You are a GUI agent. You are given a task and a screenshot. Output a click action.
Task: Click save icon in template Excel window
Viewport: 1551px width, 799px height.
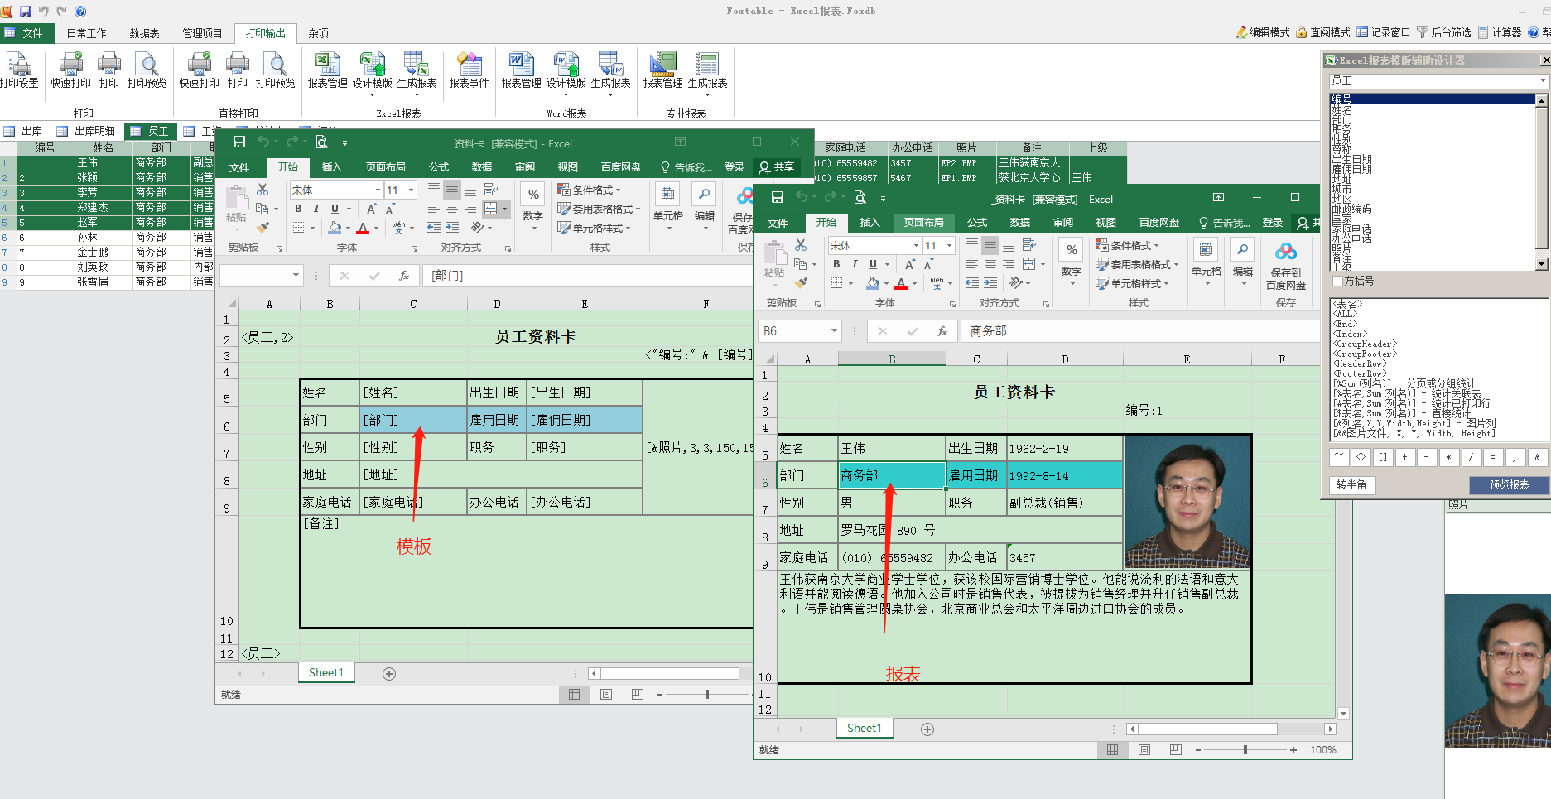239,142
